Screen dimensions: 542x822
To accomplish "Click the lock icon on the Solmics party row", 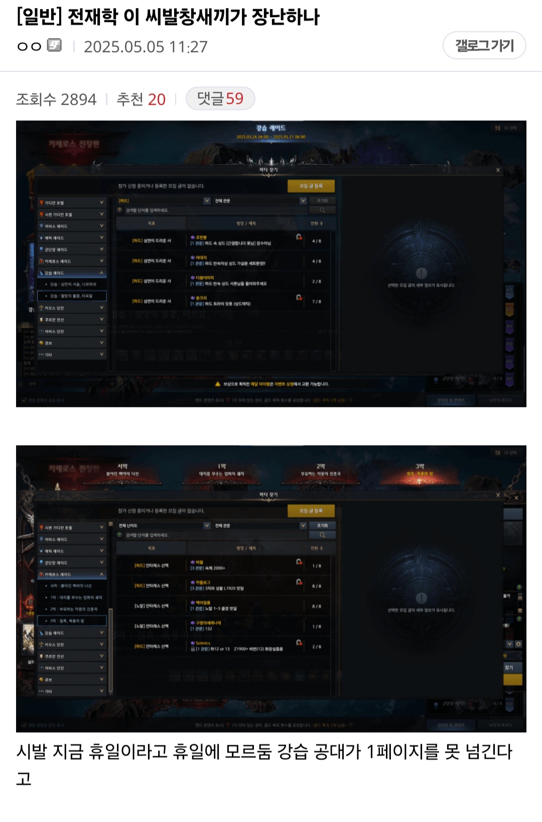I will click(299, 642).
